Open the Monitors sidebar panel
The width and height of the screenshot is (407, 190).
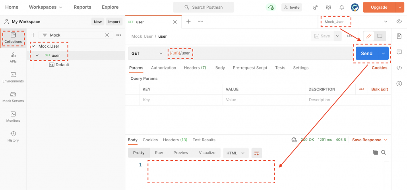[x=13, y=117]
